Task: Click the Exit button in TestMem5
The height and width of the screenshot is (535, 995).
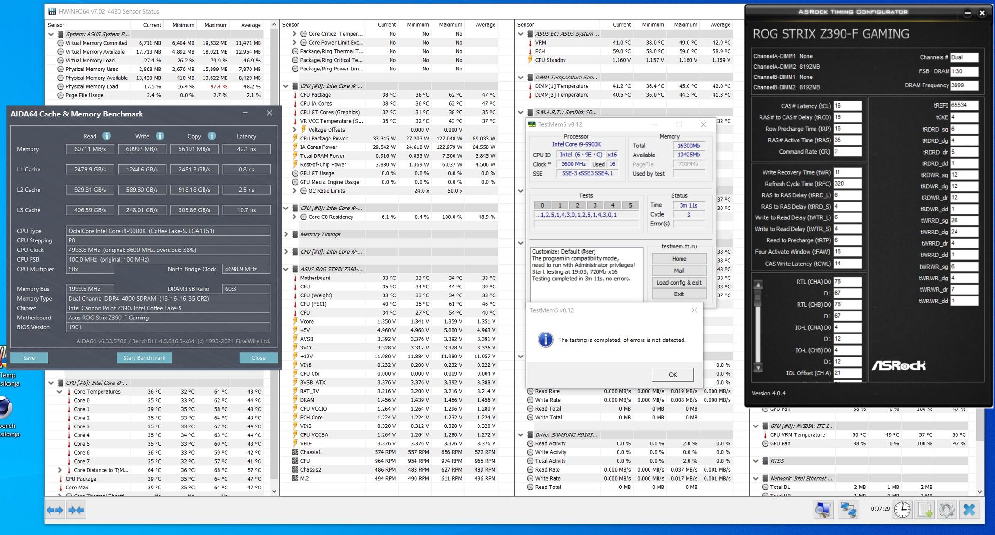Action: (x=679, y=294)
